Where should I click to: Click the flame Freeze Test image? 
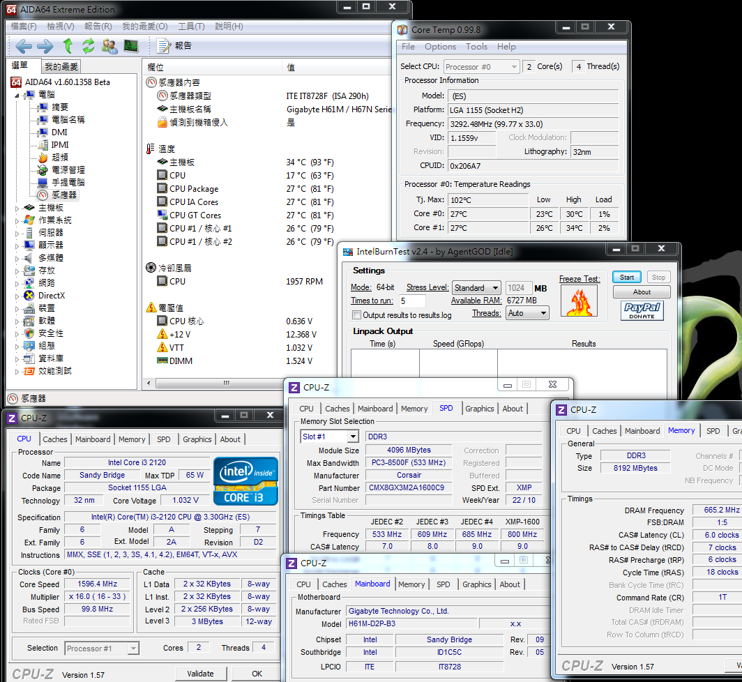tap(579, 301)
